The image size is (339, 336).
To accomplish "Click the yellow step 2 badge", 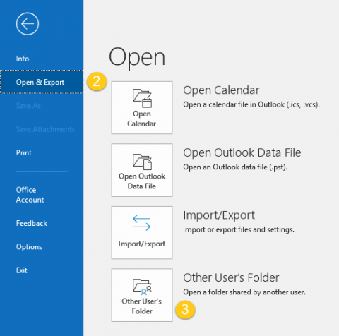I will (x=97, y=81).
